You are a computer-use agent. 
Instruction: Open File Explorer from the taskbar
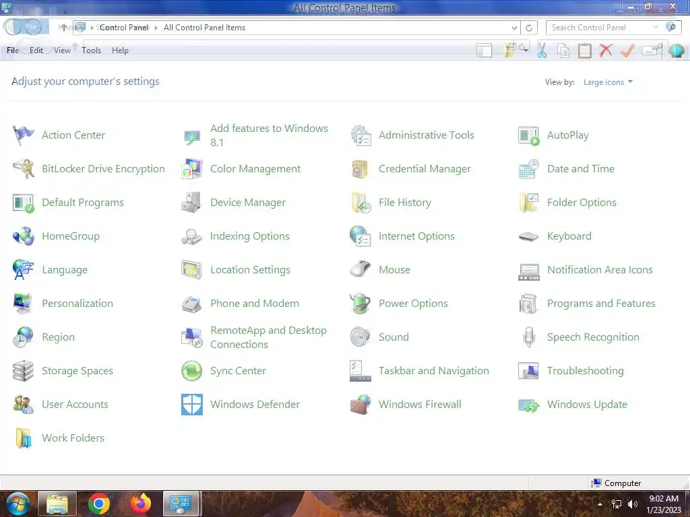coord(57,504)
